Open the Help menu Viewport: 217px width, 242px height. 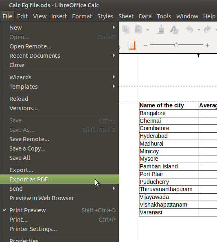point(209,16)
